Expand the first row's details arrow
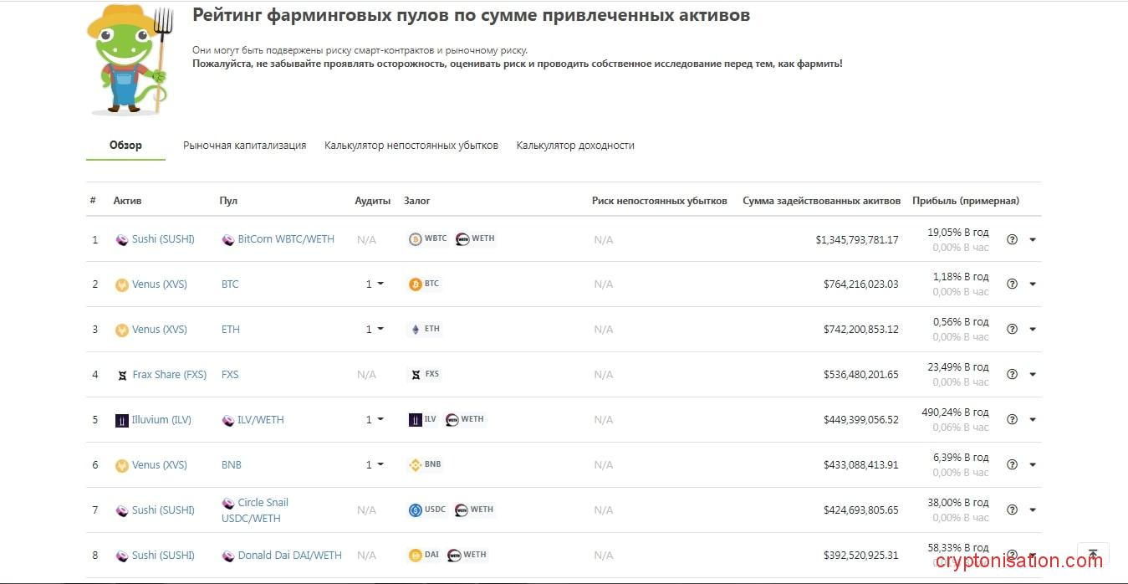The width and height of the screenshot is (1128, 584). (x=1033, y=239)
